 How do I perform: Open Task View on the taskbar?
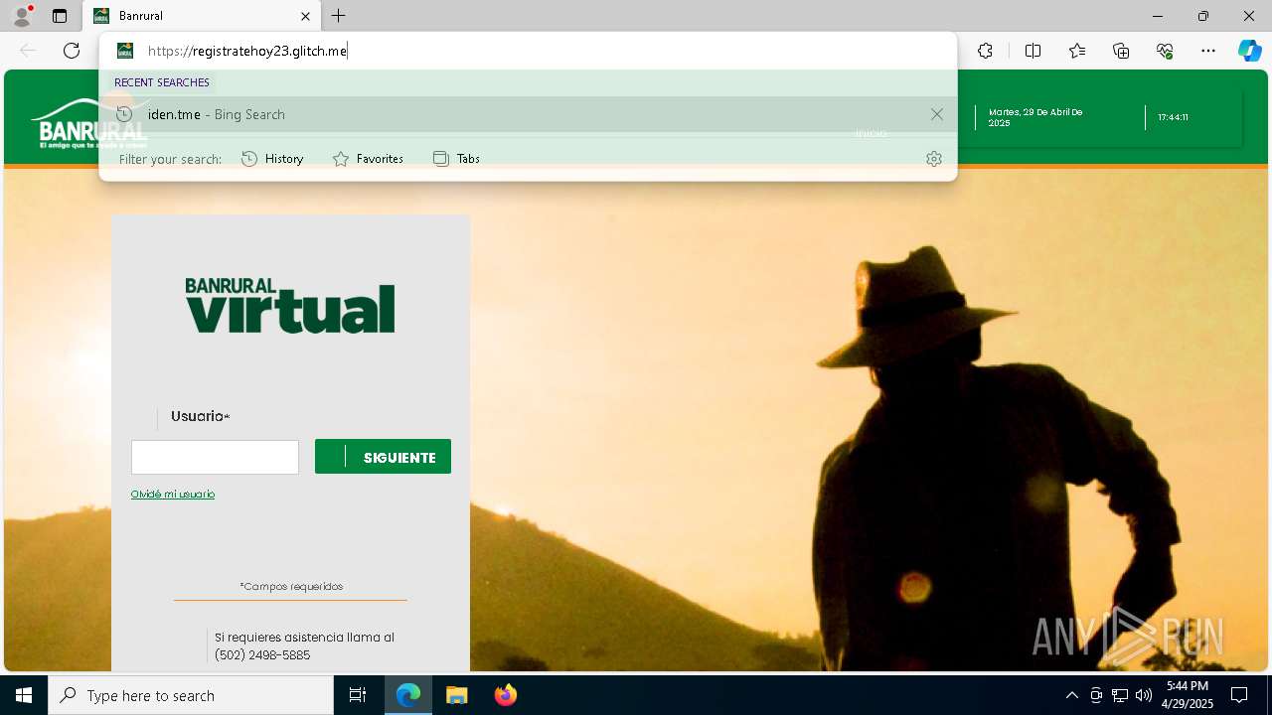click(358, 695)
